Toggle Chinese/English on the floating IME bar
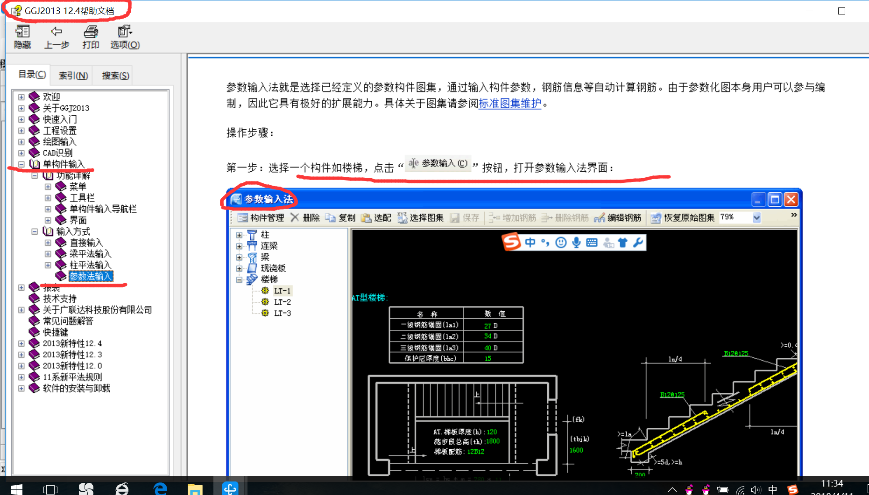 (x=530, y=242)
